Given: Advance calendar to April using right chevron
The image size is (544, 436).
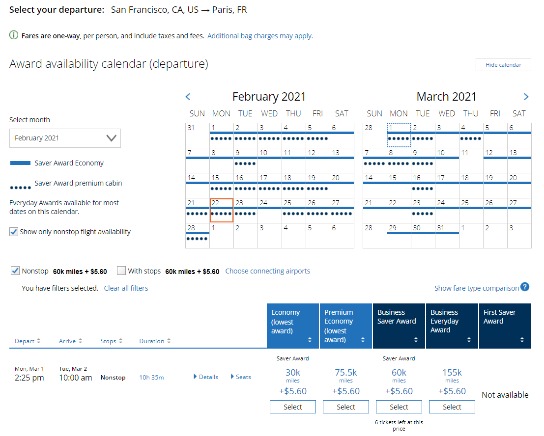Looking at the screenshot, I should tap(526, 97).
